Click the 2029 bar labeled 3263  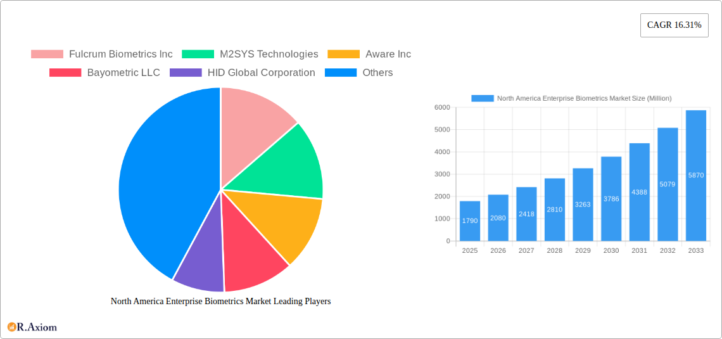pyautogui.click(x=583, y=205)
